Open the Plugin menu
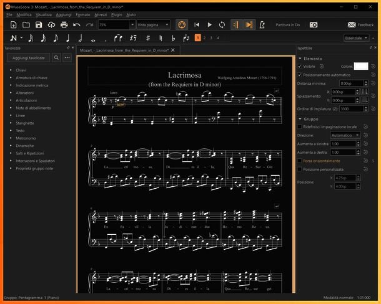381x304 pixels. 116,15
